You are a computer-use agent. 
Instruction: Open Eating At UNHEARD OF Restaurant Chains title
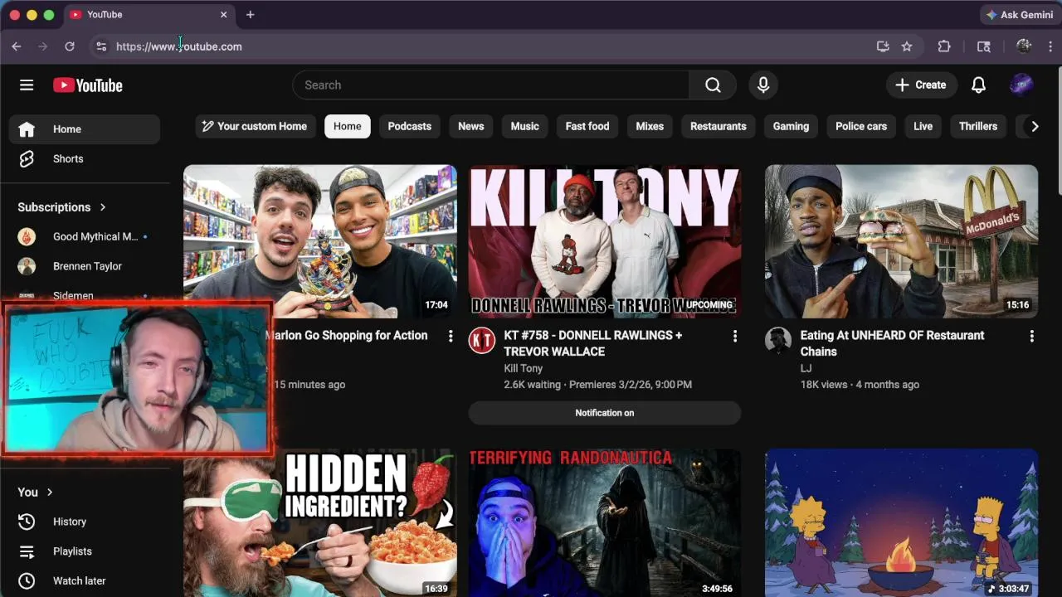[892, 343]
